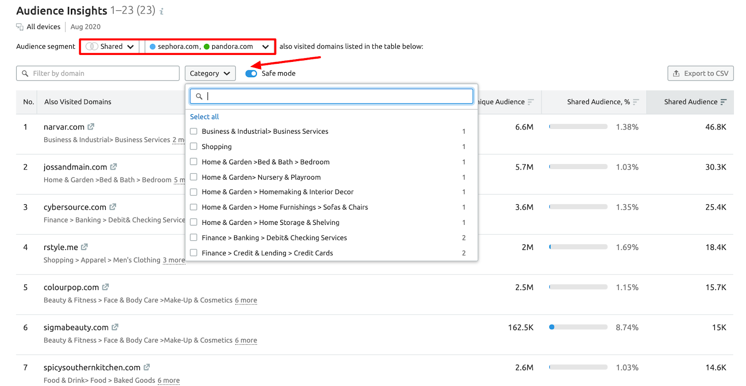Click Select all in category list
This screenshot has width=746, height=386.
[x=204, y=117]
